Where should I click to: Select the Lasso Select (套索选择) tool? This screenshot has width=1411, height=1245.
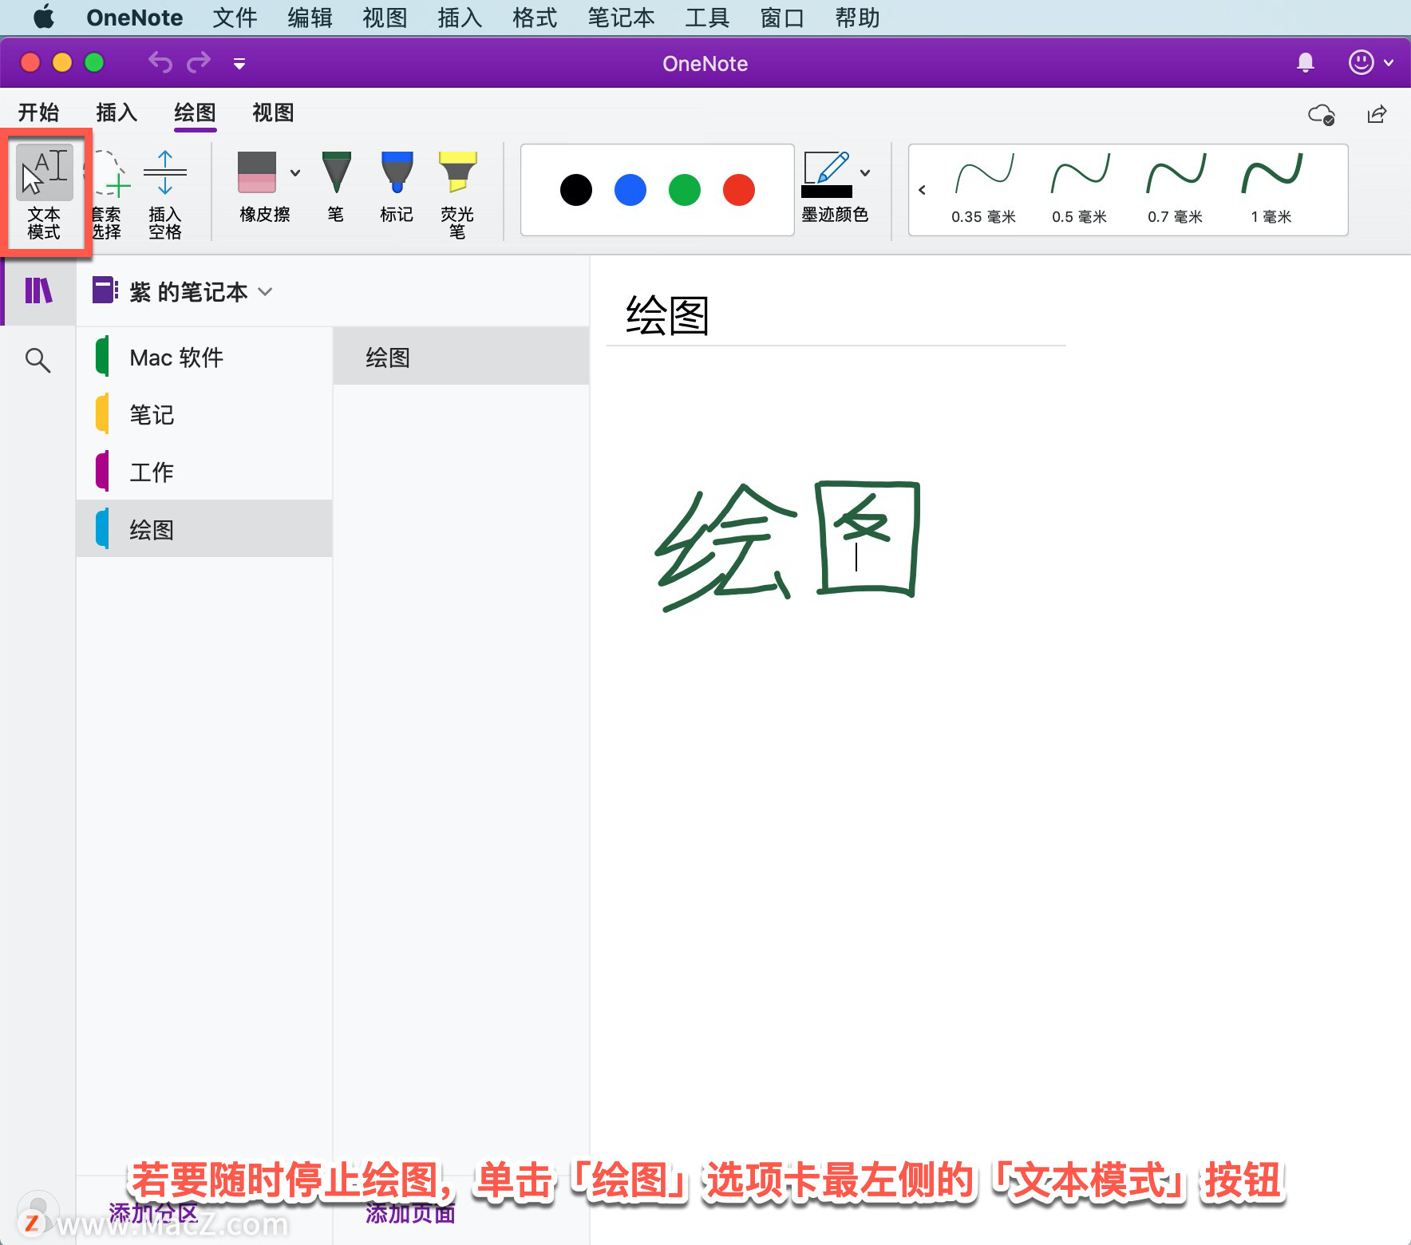[x=108, y=193]
